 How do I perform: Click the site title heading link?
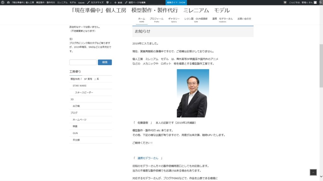click(150, 10)
